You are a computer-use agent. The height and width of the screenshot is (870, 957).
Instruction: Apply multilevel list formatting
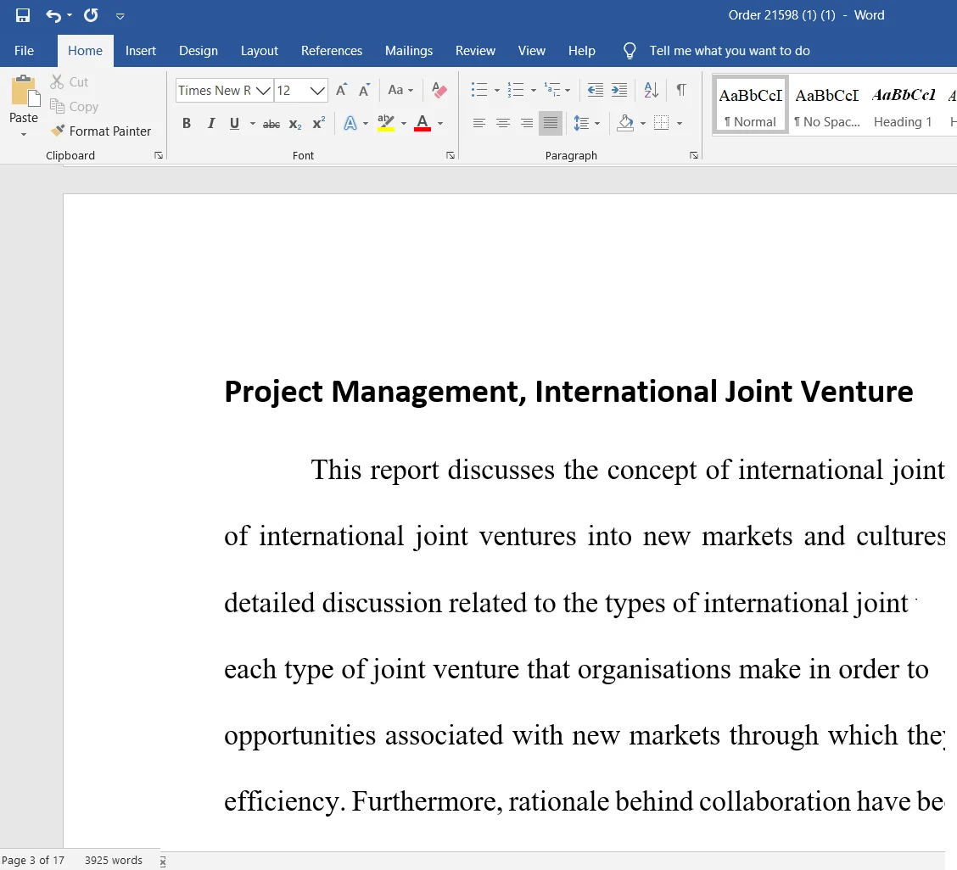552,90
